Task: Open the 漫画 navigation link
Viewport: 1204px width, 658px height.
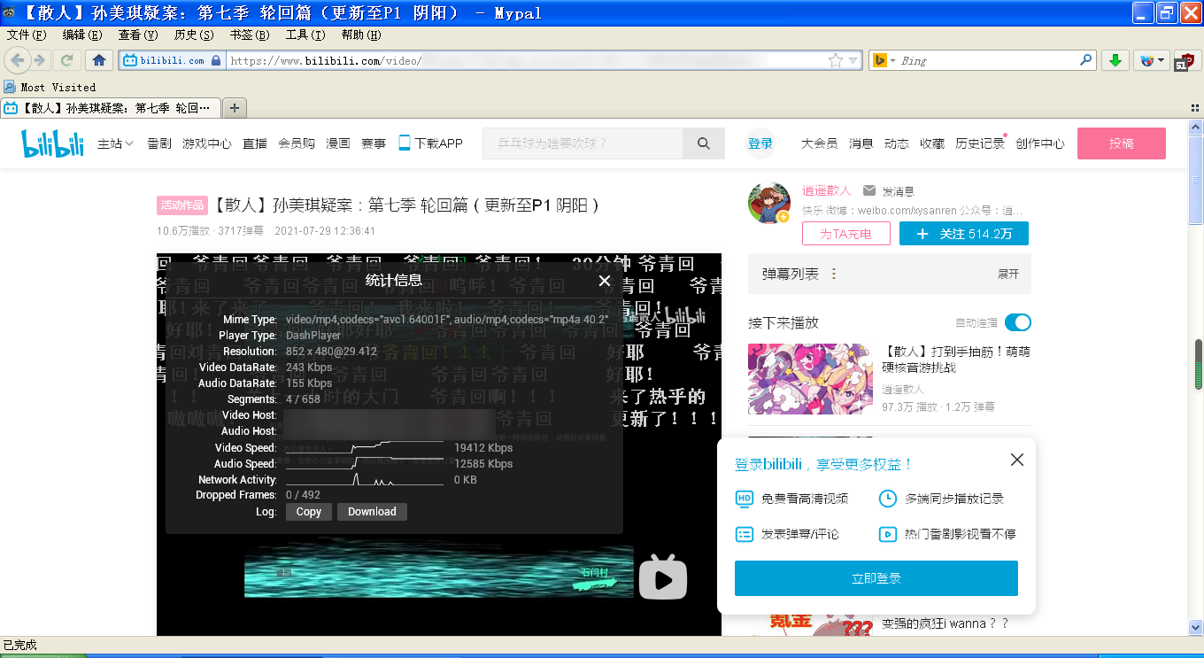Action: click(x=338, y=143)
